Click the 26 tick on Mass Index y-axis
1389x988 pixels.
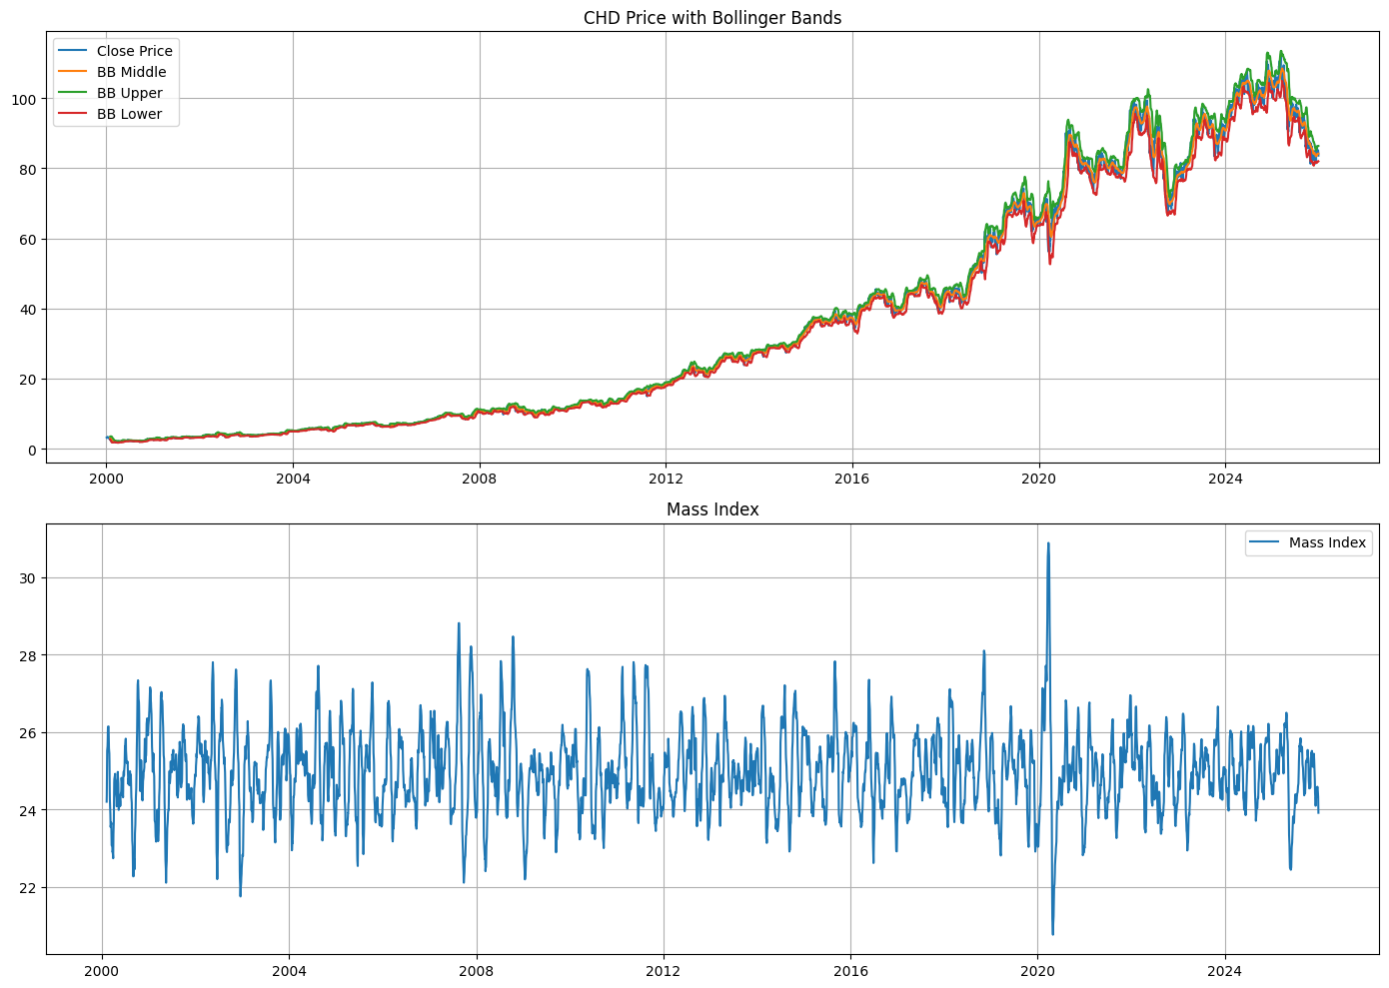tap(29, 733)
